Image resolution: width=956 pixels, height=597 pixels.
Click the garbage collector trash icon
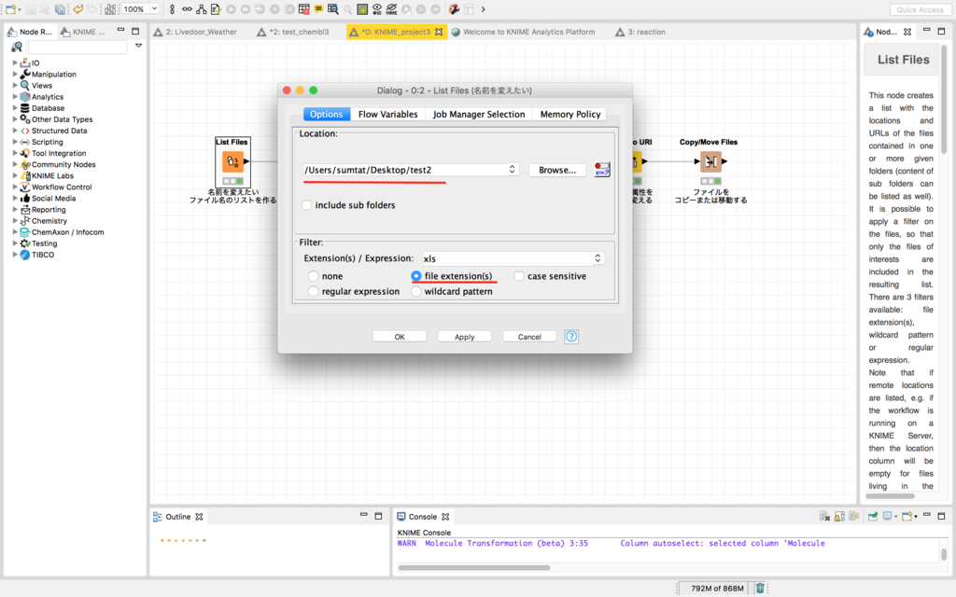760,588
